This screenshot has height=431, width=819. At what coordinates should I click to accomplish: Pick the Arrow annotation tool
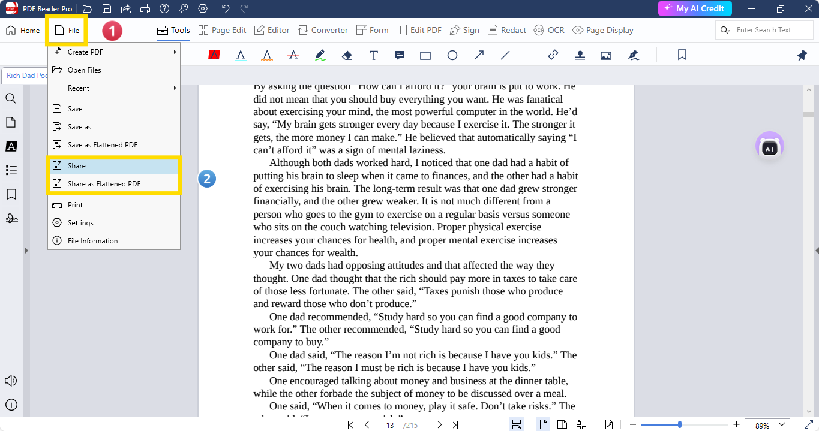[479, 55]
